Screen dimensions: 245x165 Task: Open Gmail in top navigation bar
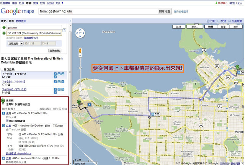pyautogui.click(x=50, y=3)
